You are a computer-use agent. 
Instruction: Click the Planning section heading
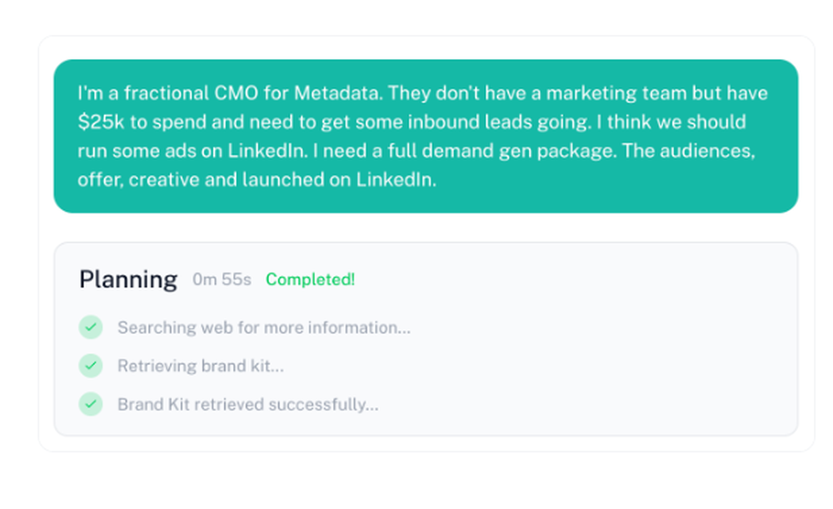pos(128,279)
